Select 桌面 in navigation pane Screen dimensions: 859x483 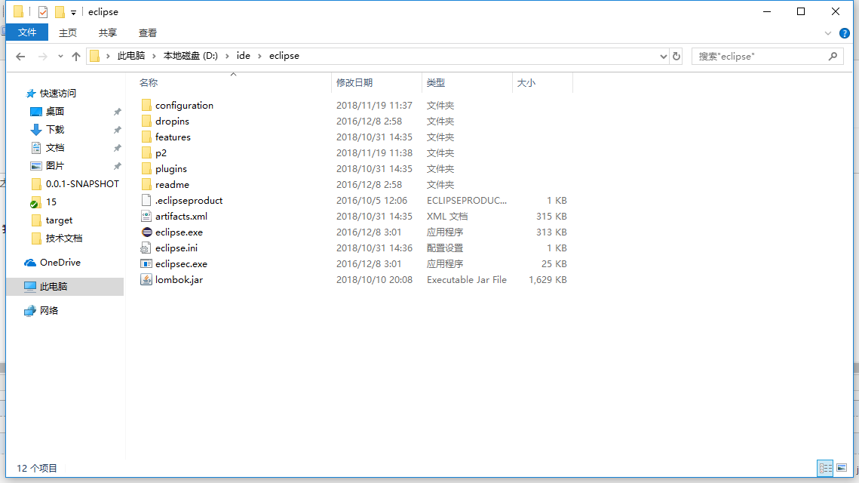tap(55, 111)
